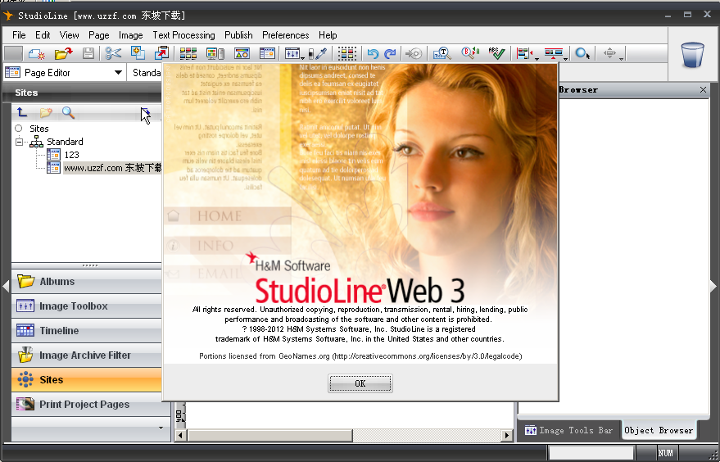
Task: Click the blue undo arrow
Action: pos(373,54)
